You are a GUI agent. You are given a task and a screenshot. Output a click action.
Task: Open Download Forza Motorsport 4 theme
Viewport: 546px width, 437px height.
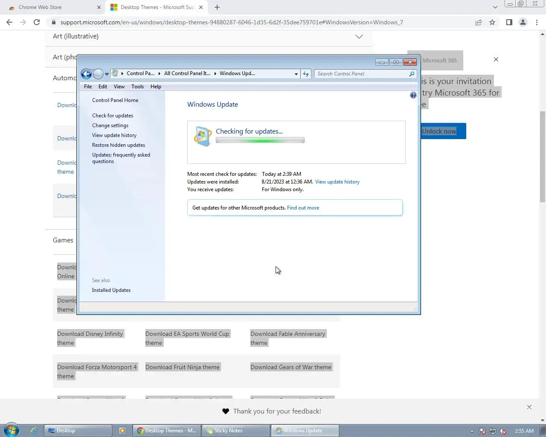(x=97, y=372)
